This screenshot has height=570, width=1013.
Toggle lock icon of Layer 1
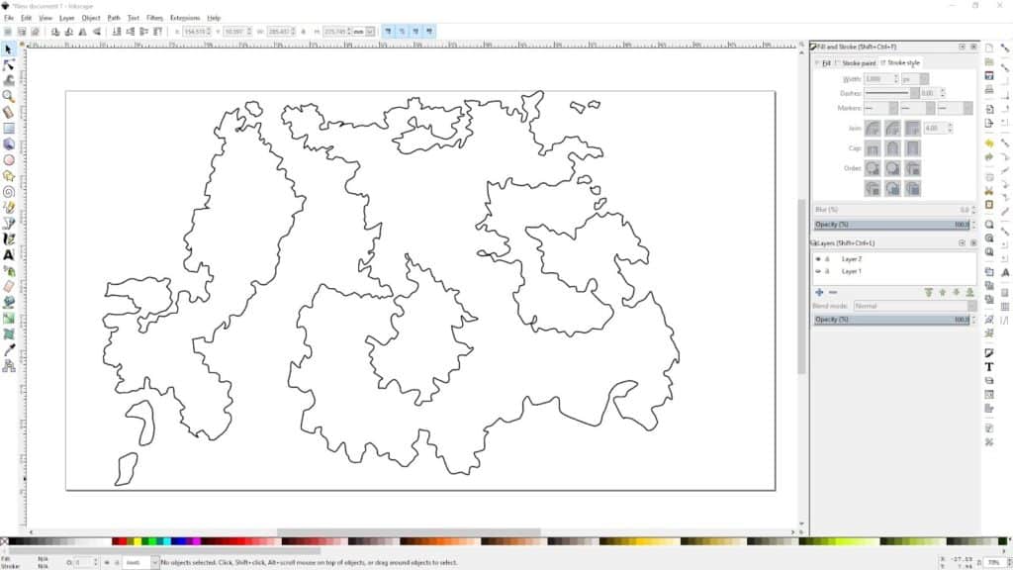click(827, 271)
